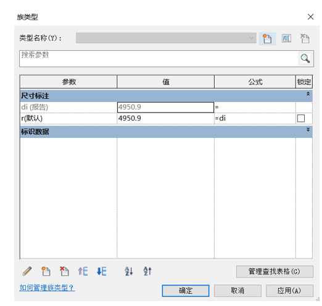Image resolution: width=322 pixels, height=306 pixels.
Task: Click the Rename Type icon
Action: point(286,38)
